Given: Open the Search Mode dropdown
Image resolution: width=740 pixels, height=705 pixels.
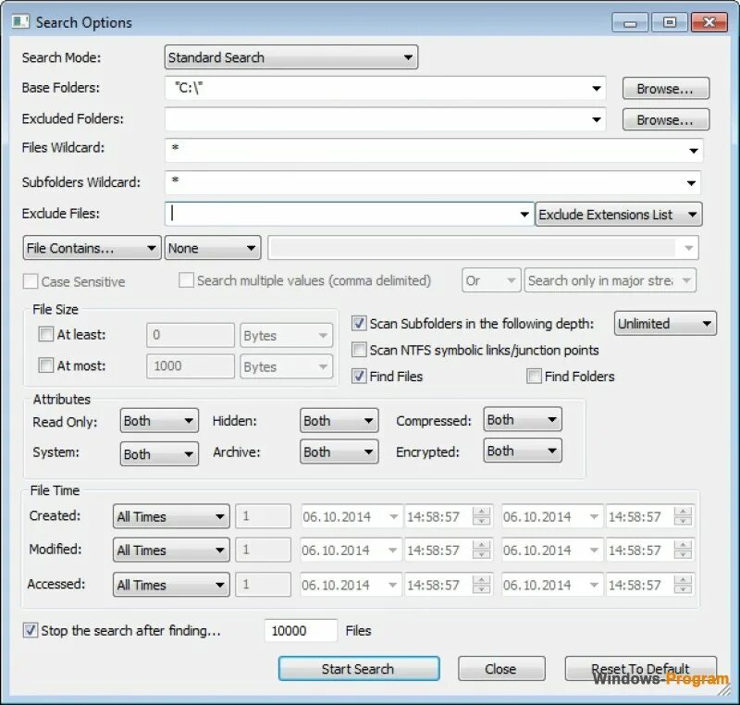Looking at the screenshot, I should (x=291, y=57).
